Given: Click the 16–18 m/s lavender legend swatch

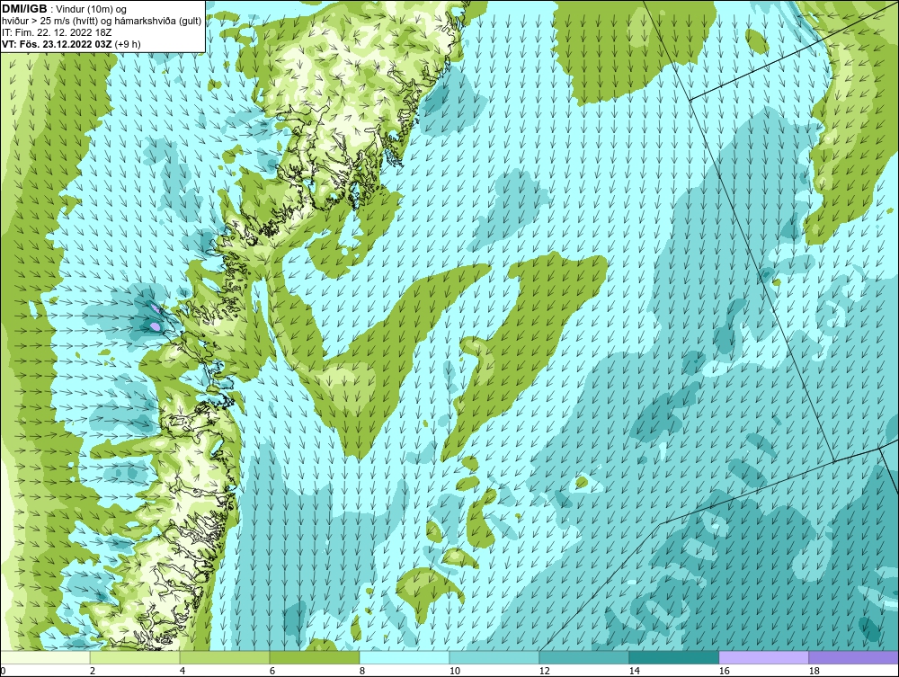Looking at the screenshot, I should click(763, 657).
